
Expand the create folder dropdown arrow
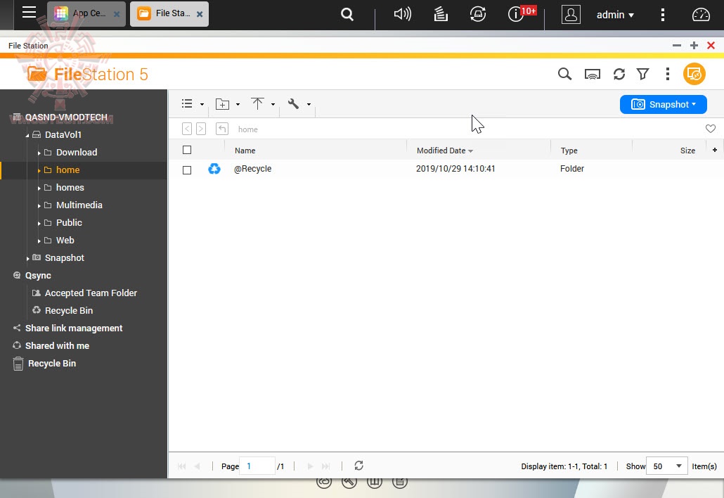click(x=238, y=104)
